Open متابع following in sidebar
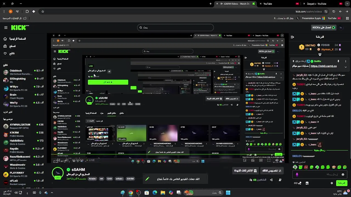Screen dimensions: 351x197 [x=9, y=53]
